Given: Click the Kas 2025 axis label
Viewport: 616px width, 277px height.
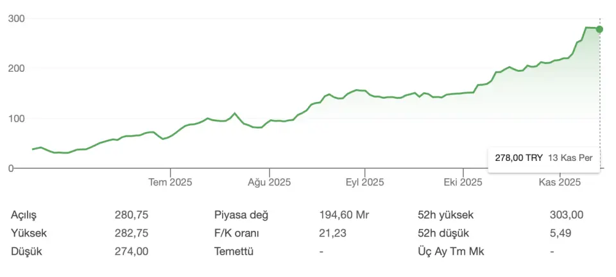Looking at the screenshot, I should coord(560,182).
